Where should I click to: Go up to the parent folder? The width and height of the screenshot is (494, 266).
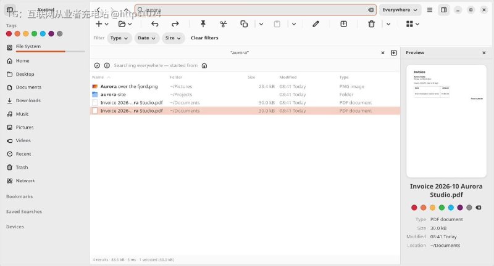[127, 10]
